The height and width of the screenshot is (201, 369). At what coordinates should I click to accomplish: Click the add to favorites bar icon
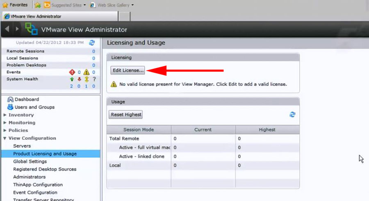coord(38,5)
